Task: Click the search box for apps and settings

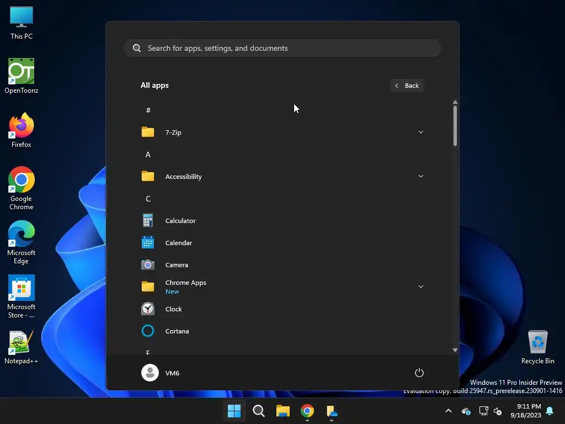Action: [x=282, y=48]
